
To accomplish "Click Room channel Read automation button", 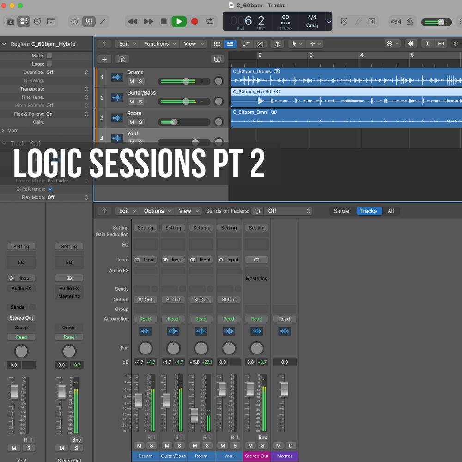I will (201, 319).
